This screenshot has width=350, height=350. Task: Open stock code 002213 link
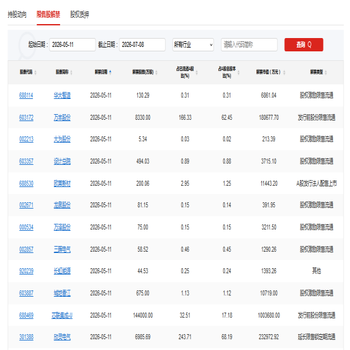pos(27,139)
